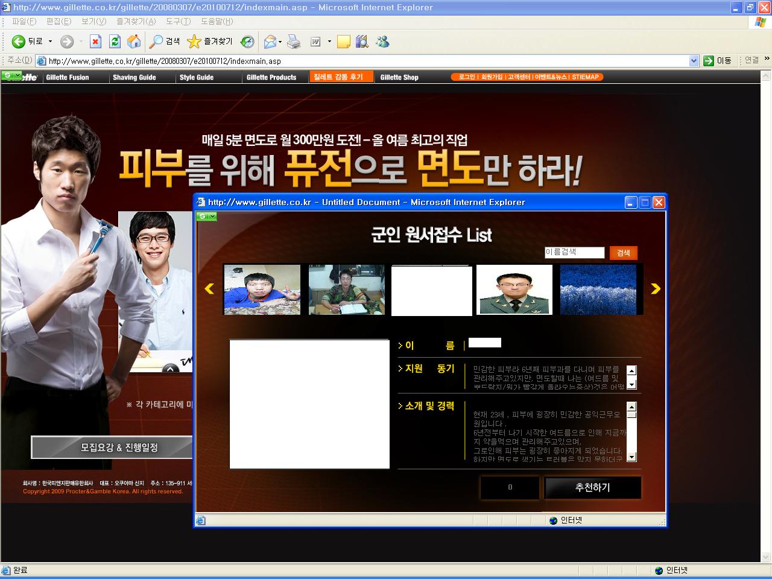Screen dimensions: 772x579
Task: Go back with the 뒤로 button
Action: pos(27,42)
